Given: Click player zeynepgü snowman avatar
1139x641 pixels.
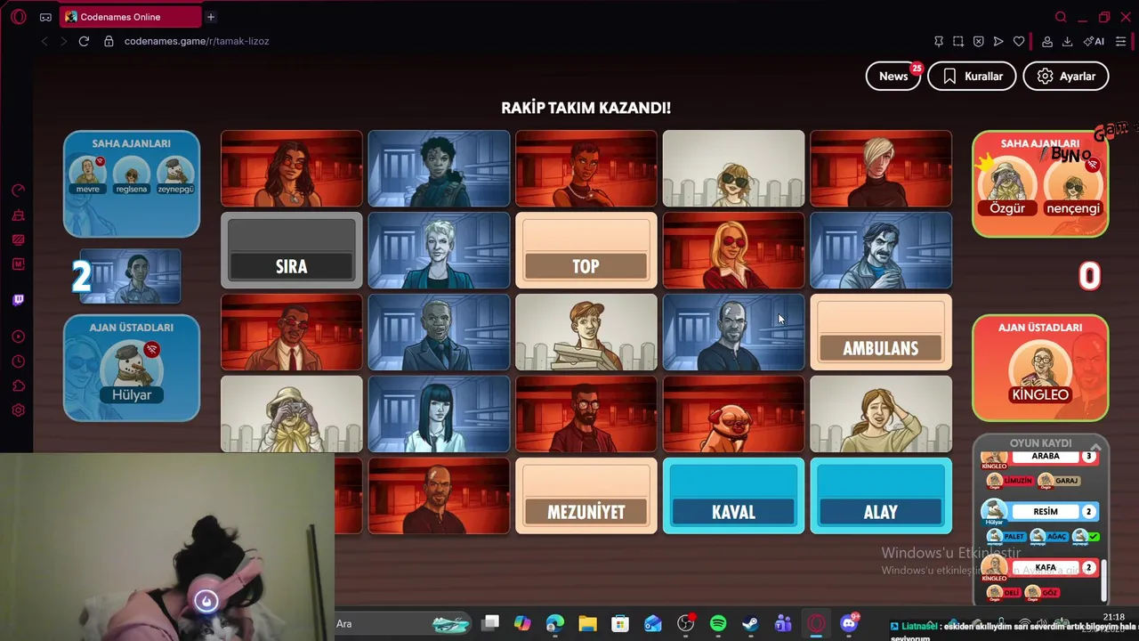Looking at the screenshot, I should tap(175, 175).
